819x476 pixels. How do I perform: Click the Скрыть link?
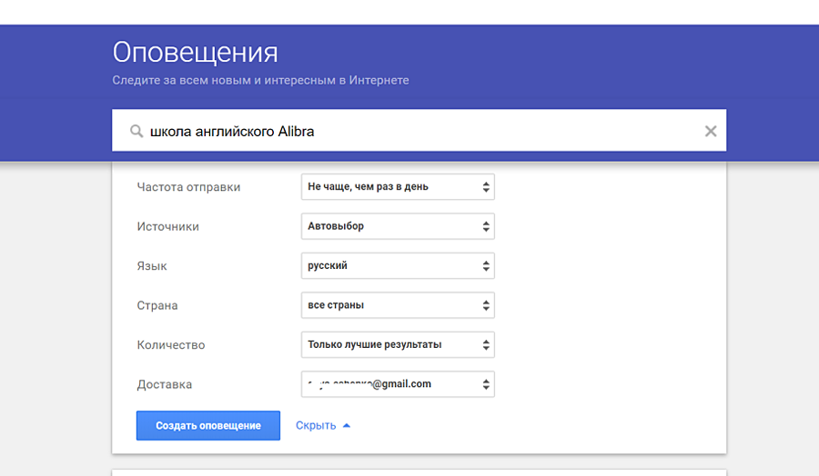pyautogui.click(x=316, y=425)
